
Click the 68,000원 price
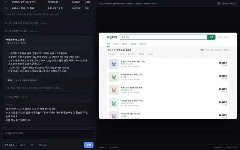[223, 89]
